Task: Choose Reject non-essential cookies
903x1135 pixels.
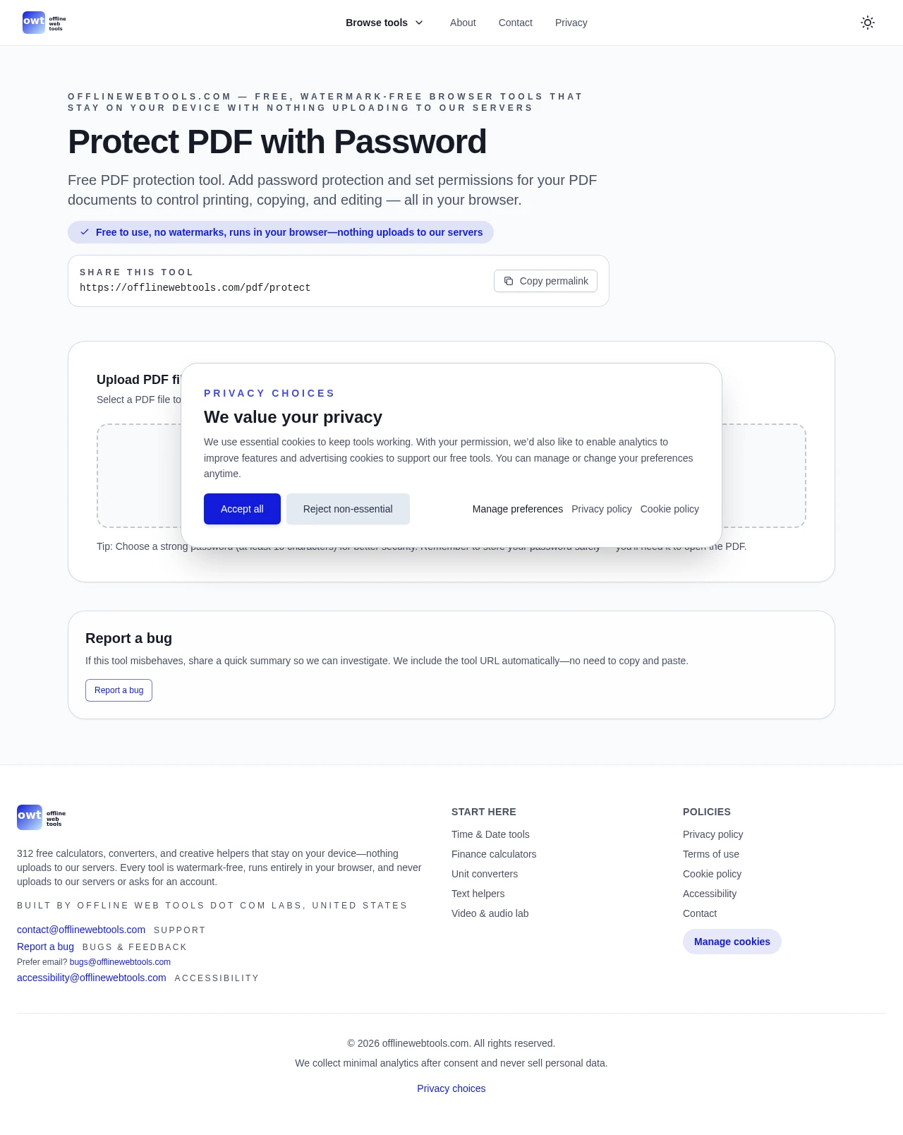Action: [348, 509]
